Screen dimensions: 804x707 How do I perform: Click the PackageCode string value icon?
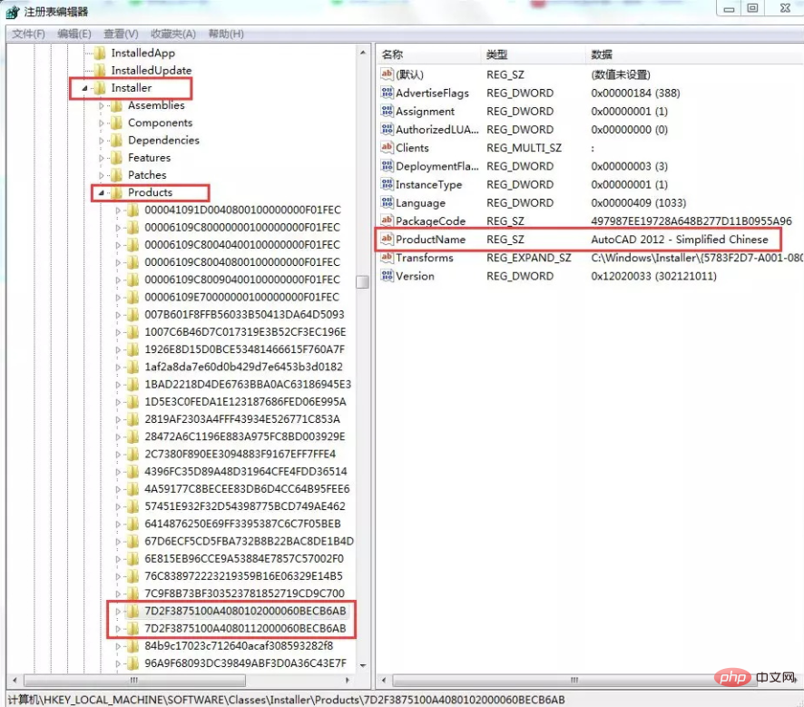(x=387, y=221)
